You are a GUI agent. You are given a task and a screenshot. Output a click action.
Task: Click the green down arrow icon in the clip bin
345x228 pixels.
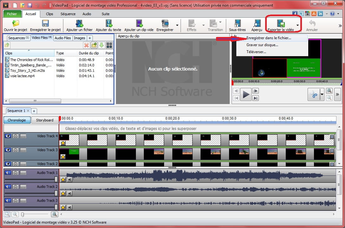coord(101,45)
